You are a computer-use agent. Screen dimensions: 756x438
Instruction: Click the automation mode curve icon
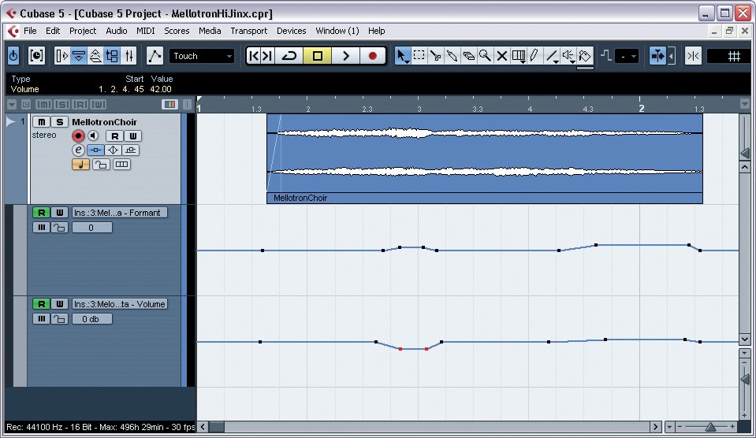pyautogui.click(x=155, y=56)
